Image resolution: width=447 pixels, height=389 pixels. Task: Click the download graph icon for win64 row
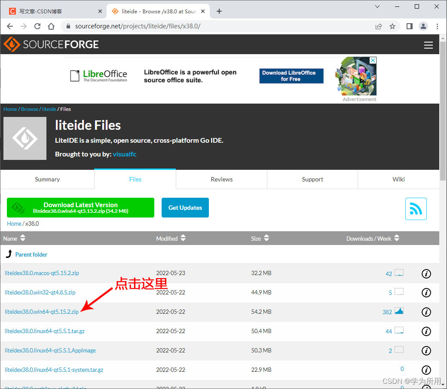pos(399,311)
